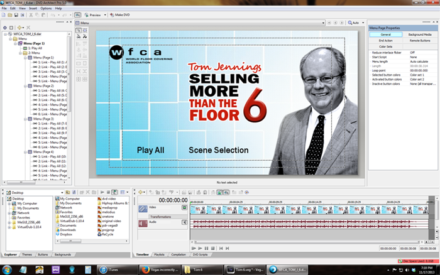Viewport: 440px width, 275px height.
Task: Click the insert object diamond icon in project panel
Action: 19,28
